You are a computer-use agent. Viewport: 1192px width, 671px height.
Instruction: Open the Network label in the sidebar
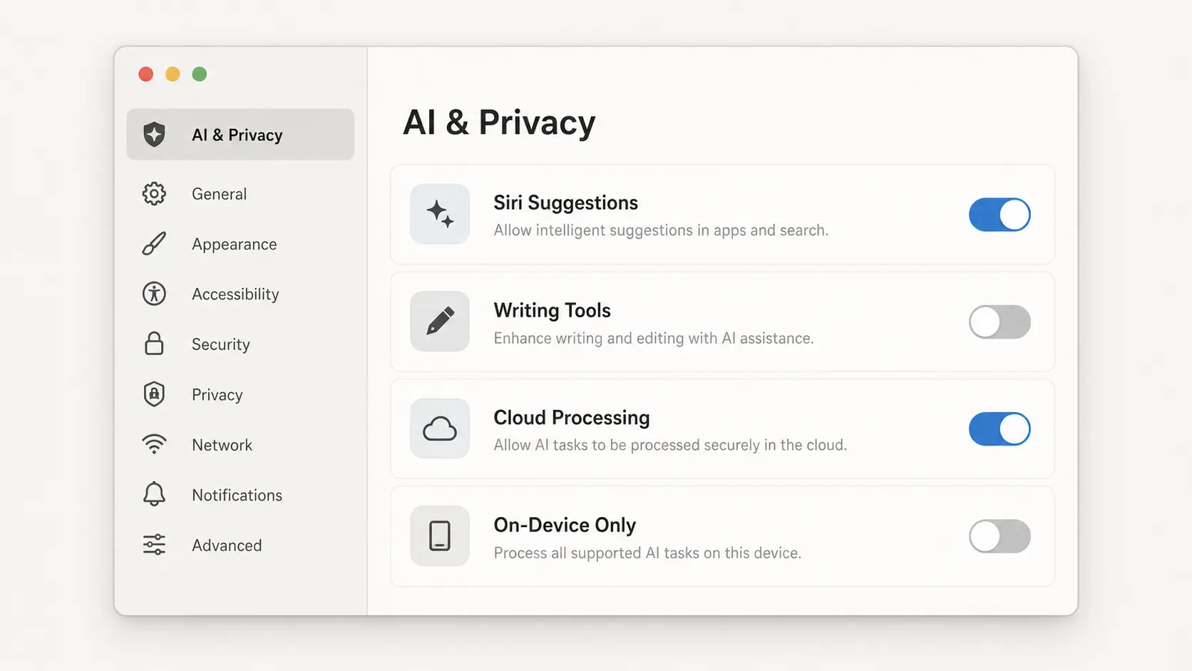(x=222, y=445)
